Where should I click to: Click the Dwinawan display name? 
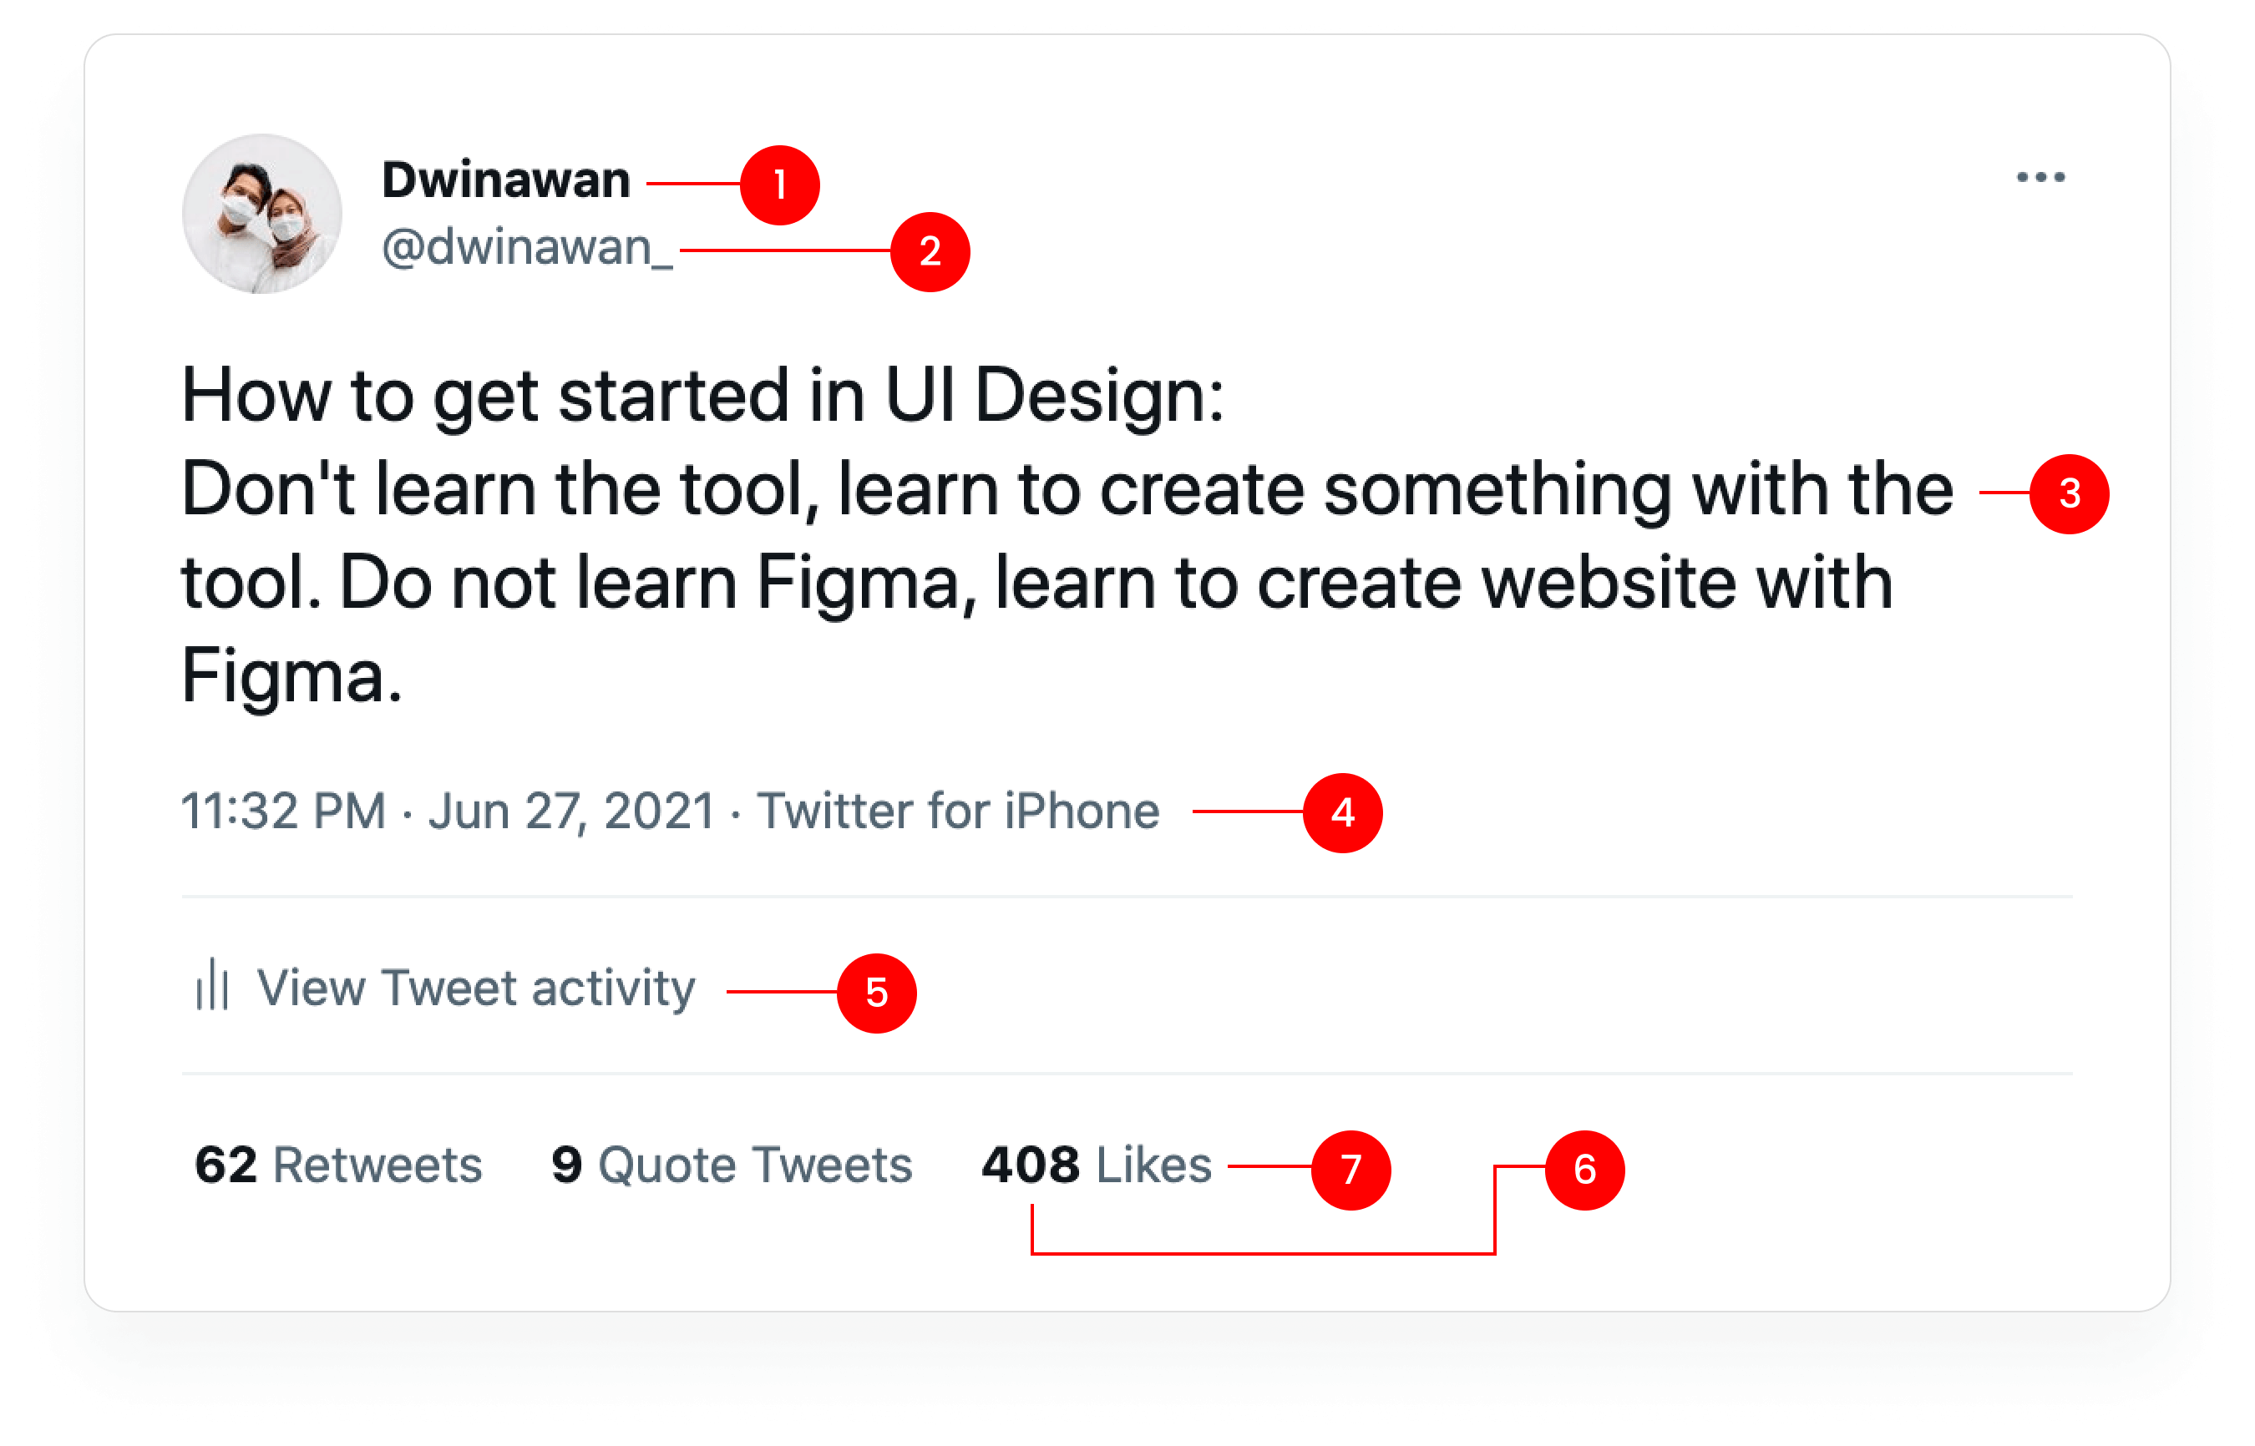tap(505, 180)
